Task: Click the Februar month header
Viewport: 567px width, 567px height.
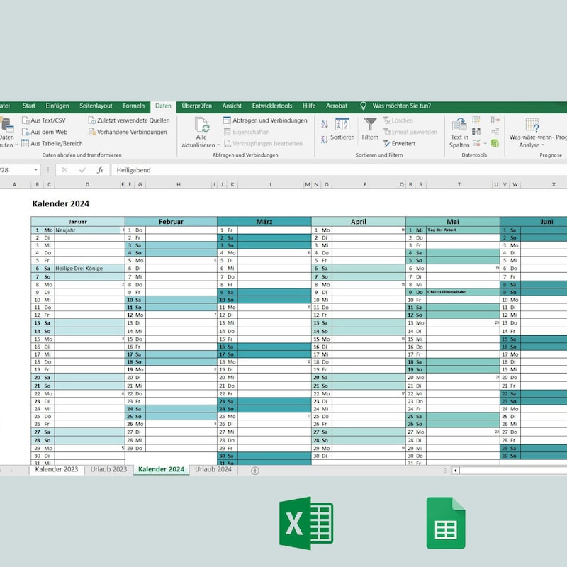Action: 171,221
